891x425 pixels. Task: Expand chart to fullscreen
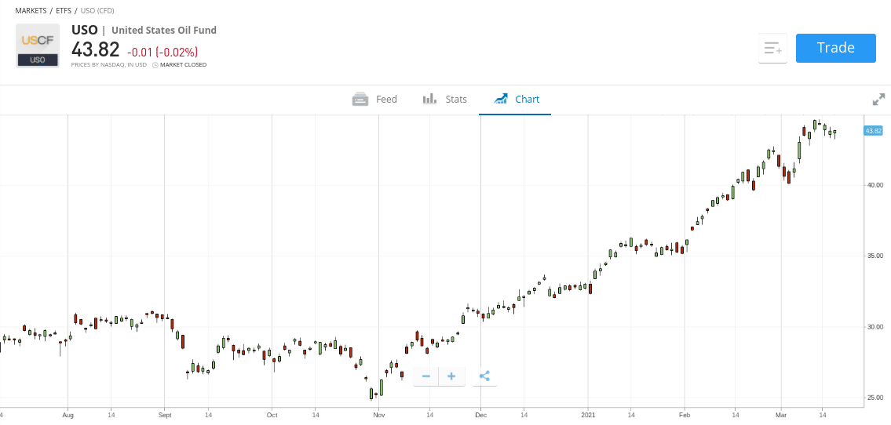point(878,100)
